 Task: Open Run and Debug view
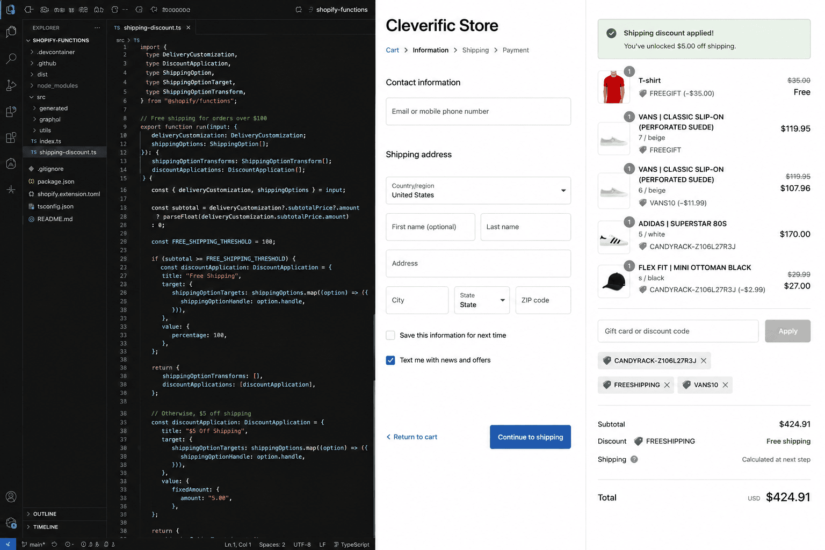pyautogui.click(x=11, y=111)
